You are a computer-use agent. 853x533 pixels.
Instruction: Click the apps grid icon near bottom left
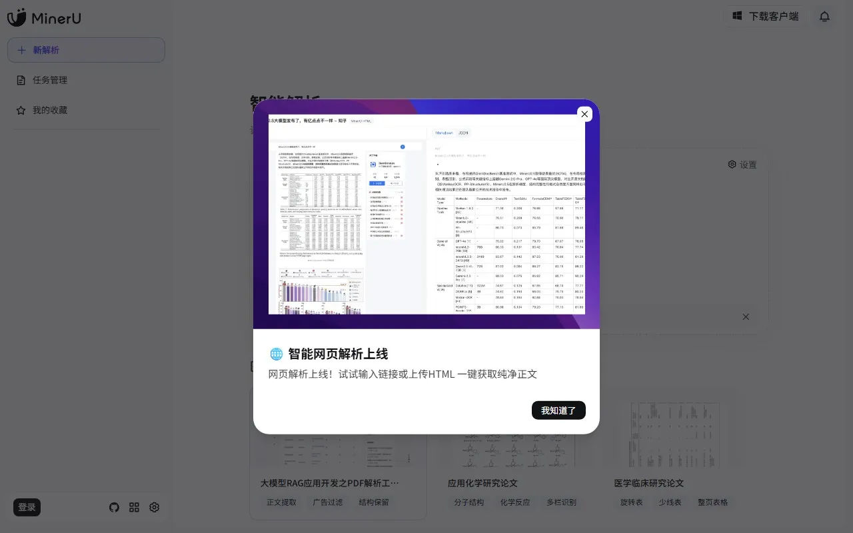(134, 507)
